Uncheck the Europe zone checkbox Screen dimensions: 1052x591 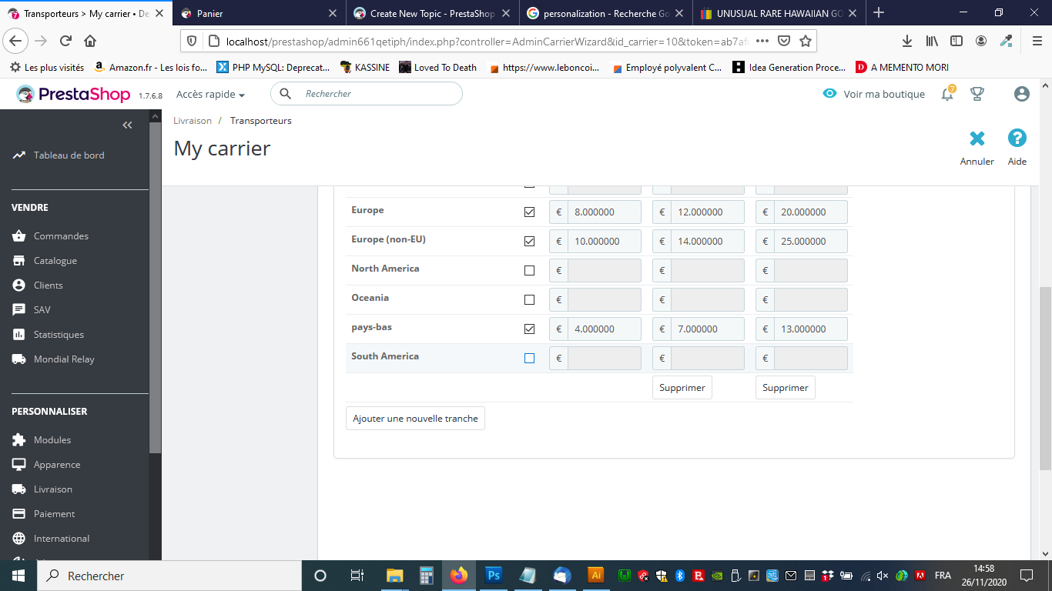(x=529, y=212)
